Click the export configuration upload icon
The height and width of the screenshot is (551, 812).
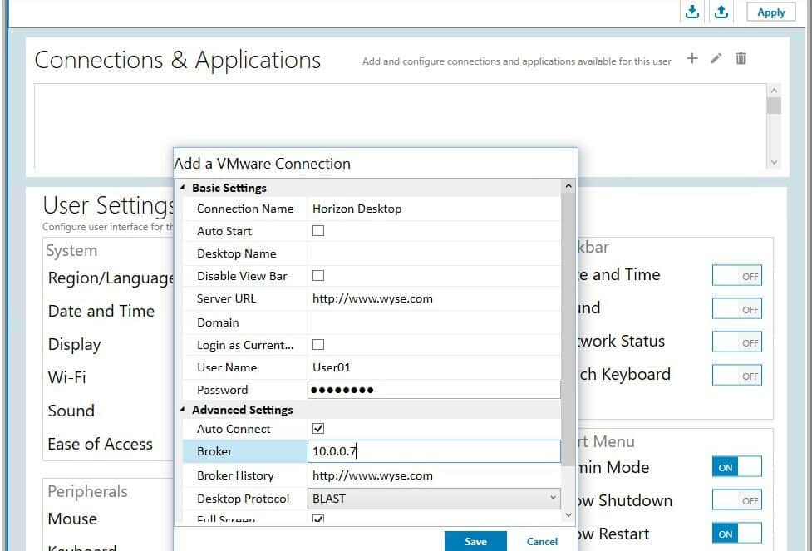(721, 12)
